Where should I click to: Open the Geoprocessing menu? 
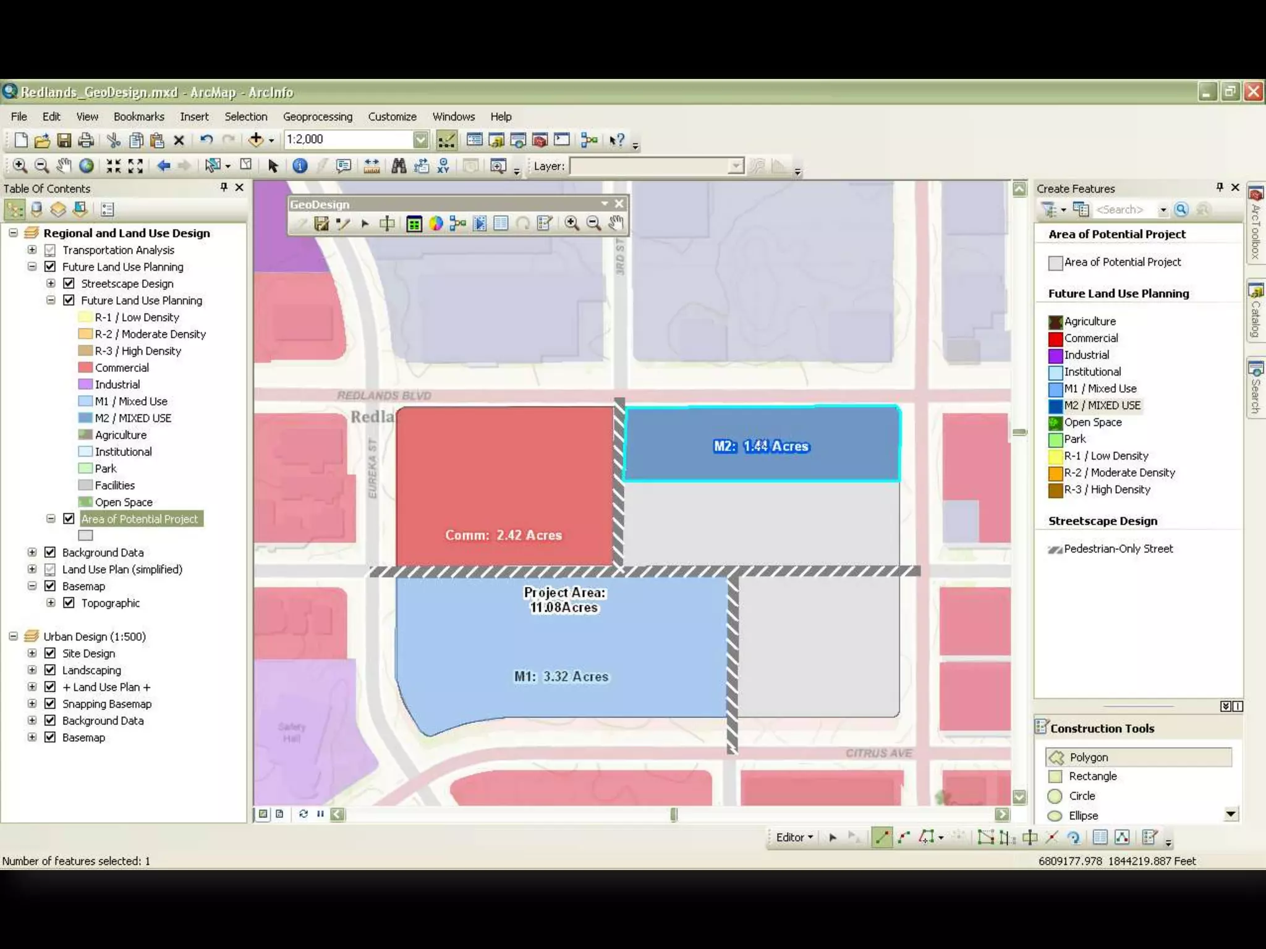317,117
